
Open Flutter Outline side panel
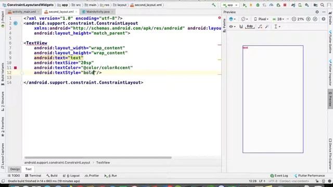coord(330,42)
